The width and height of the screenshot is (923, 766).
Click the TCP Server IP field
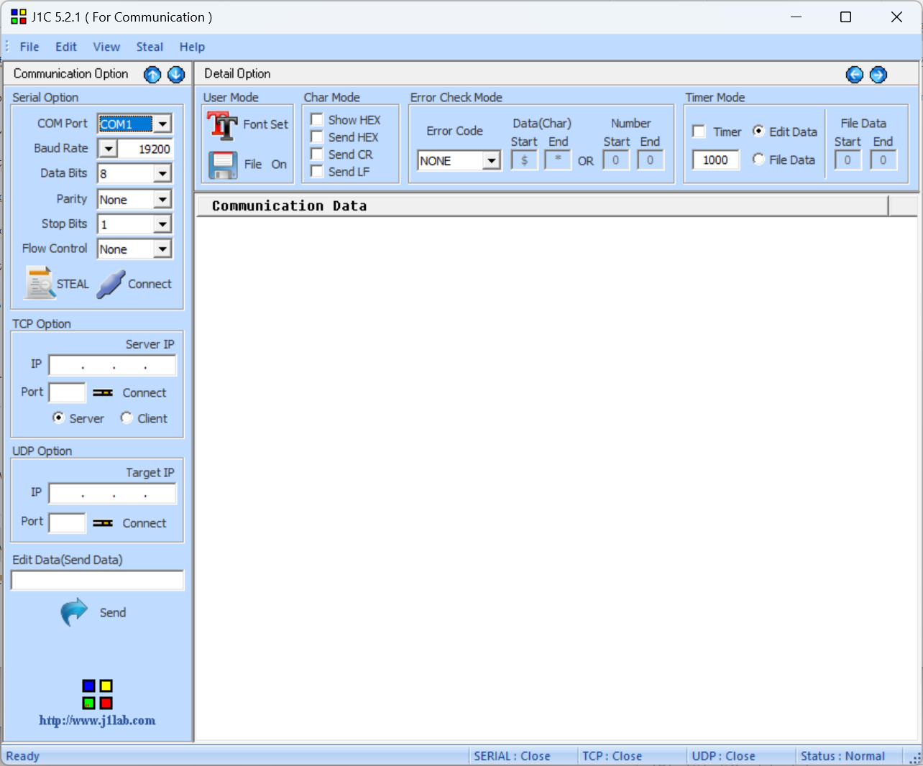(x=112, y=365)
